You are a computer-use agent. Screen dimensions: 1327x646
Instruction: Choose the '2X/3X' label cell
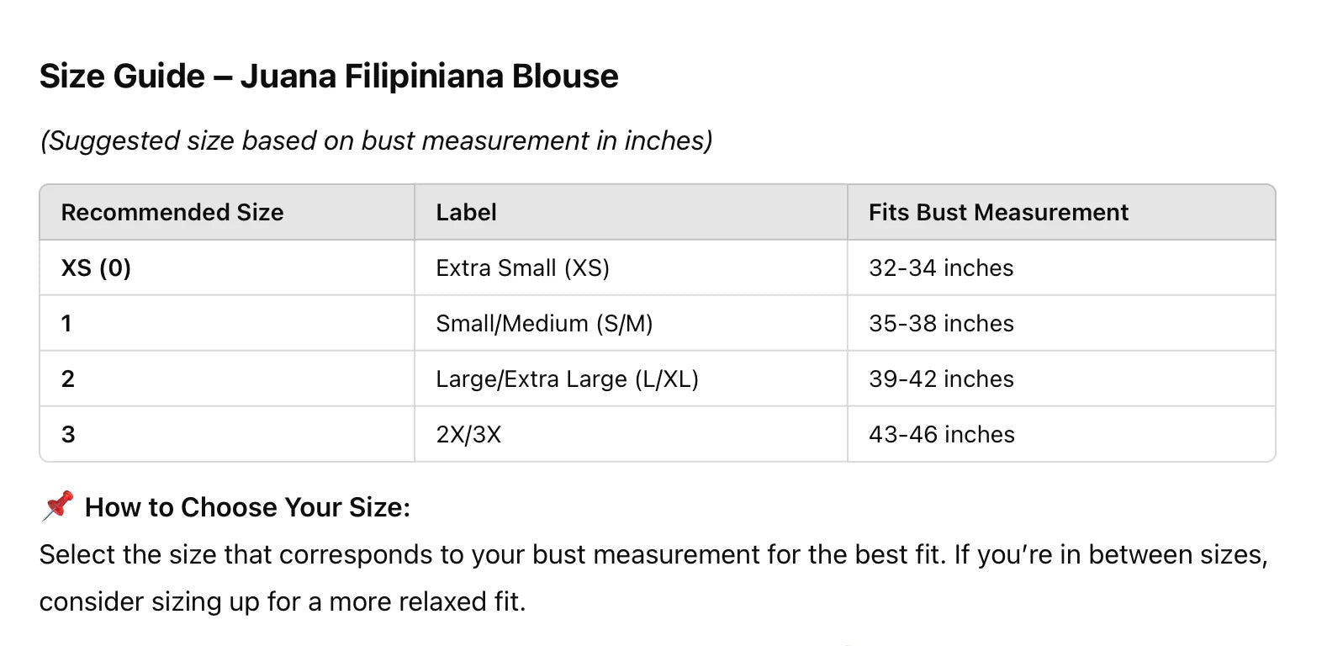click(x=468, y=435)
